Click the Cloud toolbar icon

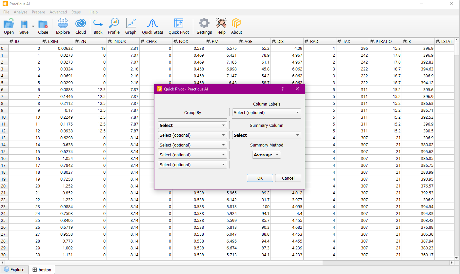pos(80,24)
